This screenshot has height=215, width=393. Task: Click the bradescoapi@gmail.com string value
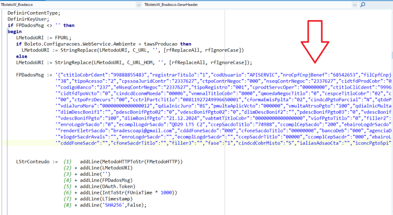(143, 131)
